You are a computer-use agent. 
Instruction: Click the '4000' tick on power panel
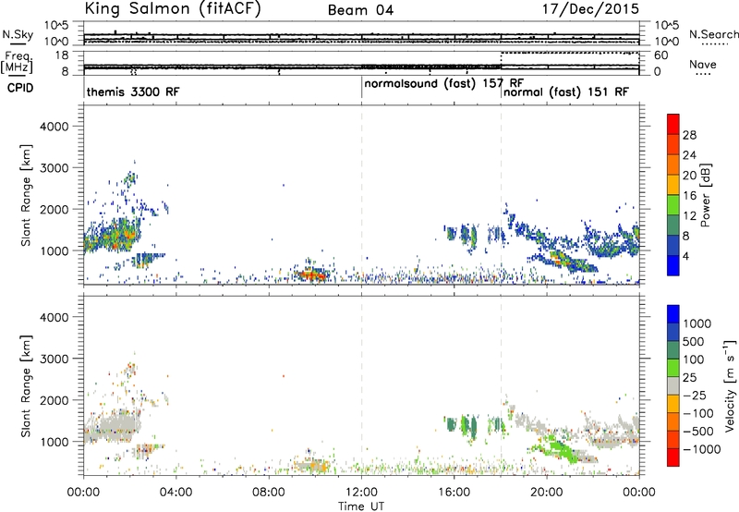[x=54, y=127]
